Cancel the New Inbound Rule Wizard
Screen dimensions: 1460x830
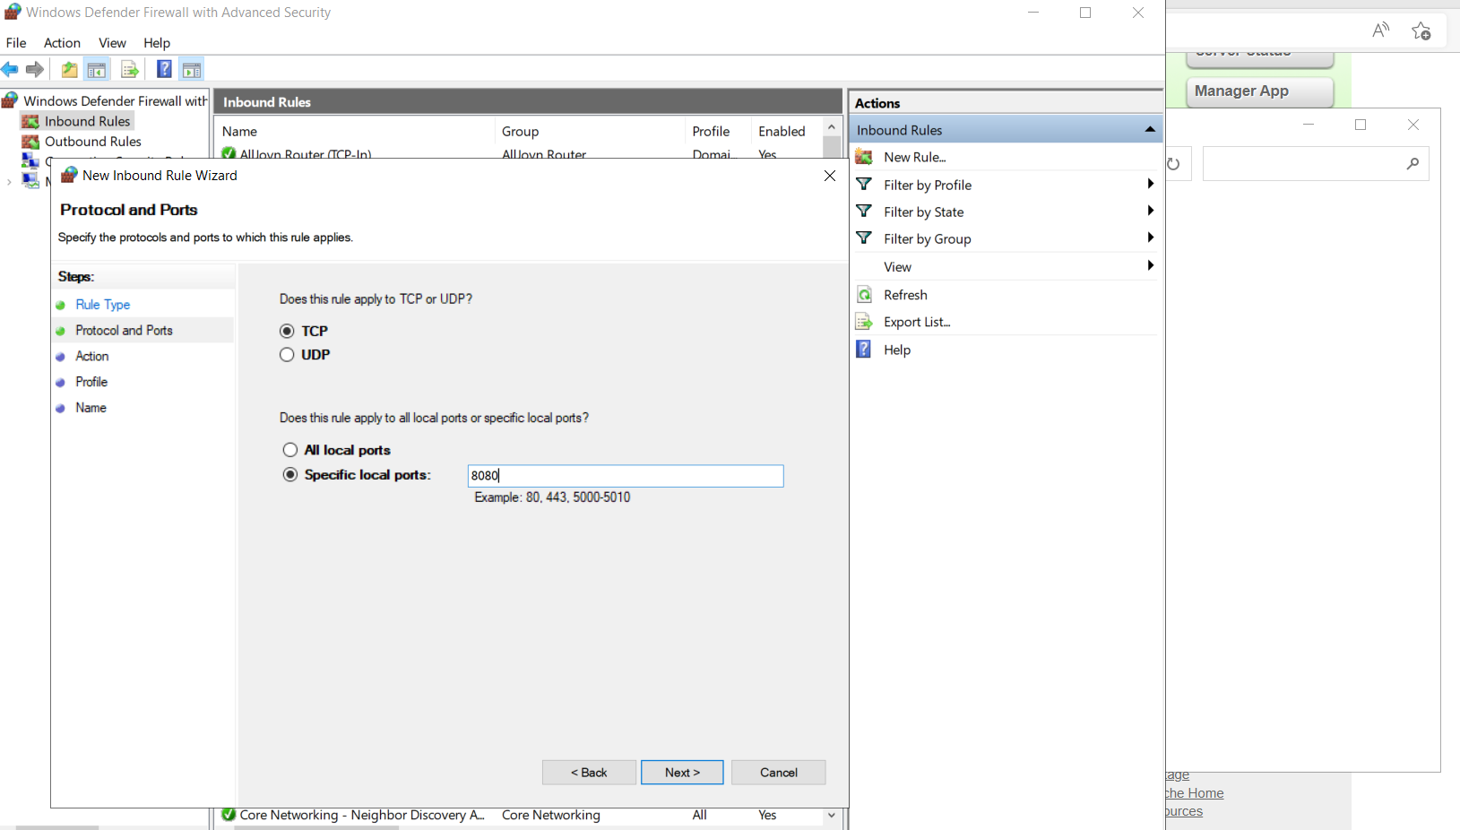[778, 773]
